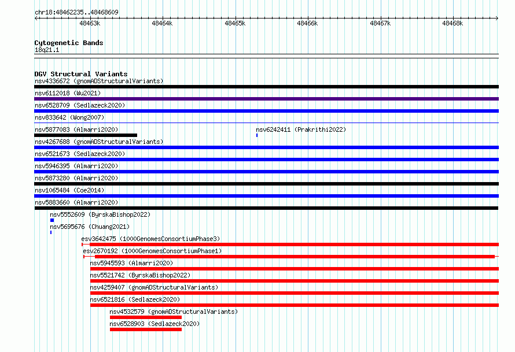
Task: Select the nsv833642 (Wong2007) label
Action: (69, 117)
